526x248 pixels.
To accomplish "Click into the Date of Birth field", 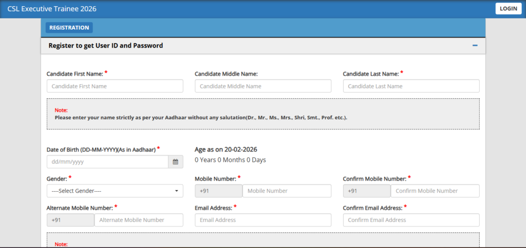I will [x=107, y=162].
